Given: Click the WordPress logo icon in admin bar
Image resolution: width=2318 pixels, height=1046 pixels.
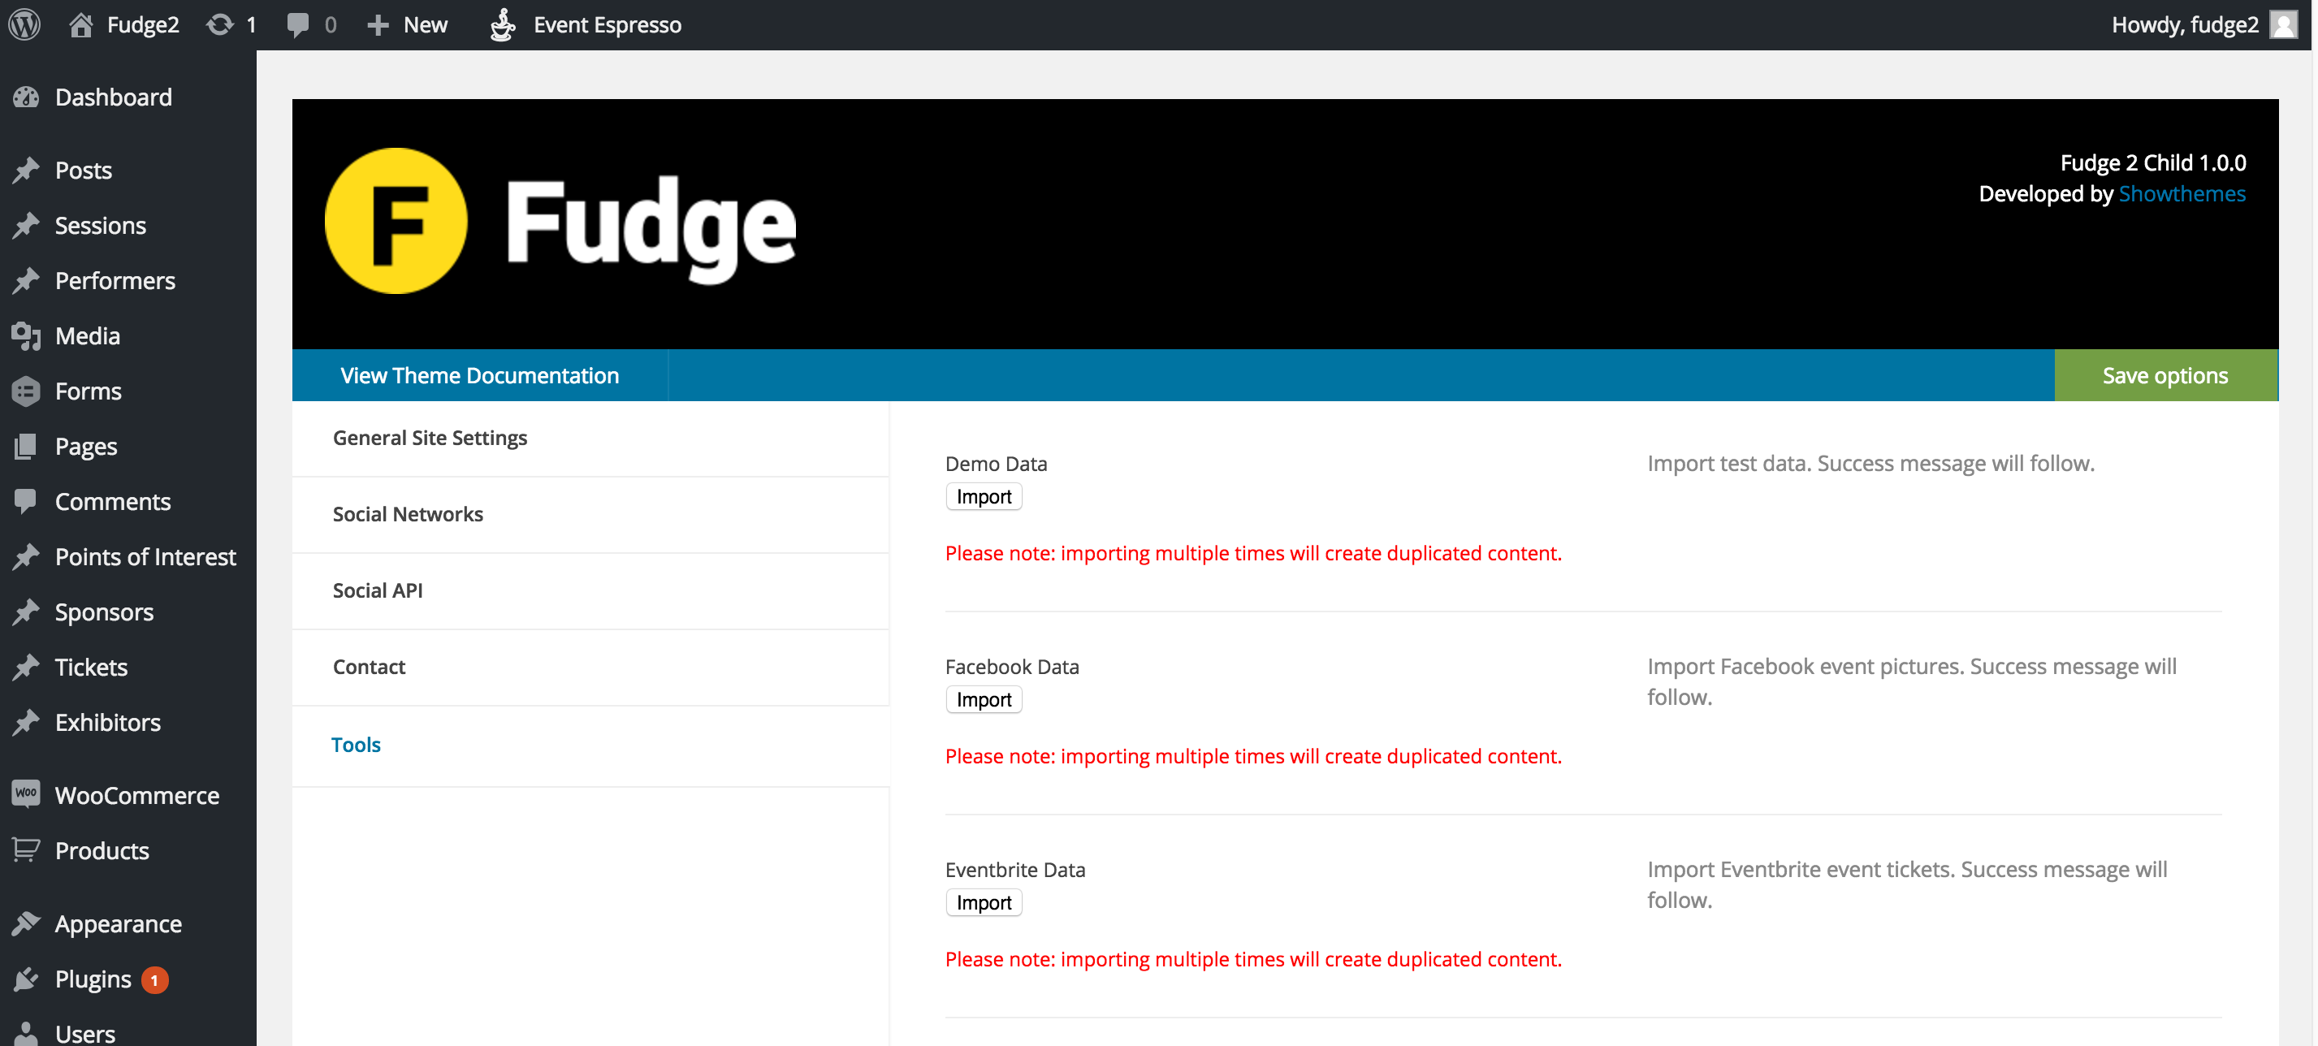Looking at the screenshot, I should pos(25,24).
